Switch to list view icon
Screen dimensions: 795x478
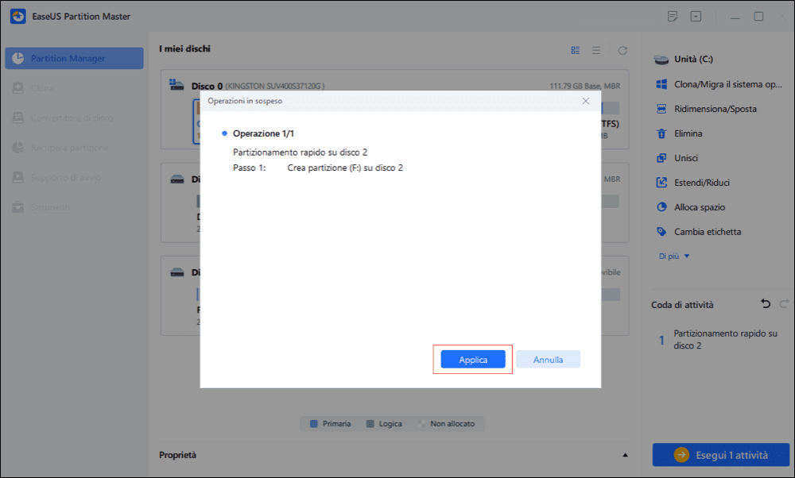596,50
